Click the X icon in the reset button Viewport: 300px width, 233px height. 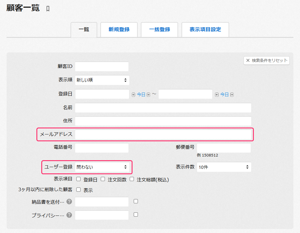tap(247, 60)
